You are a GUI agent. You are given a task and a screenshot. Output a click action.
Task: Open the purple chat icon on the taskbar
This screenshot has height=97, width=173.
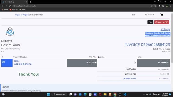tap(75, 94)
